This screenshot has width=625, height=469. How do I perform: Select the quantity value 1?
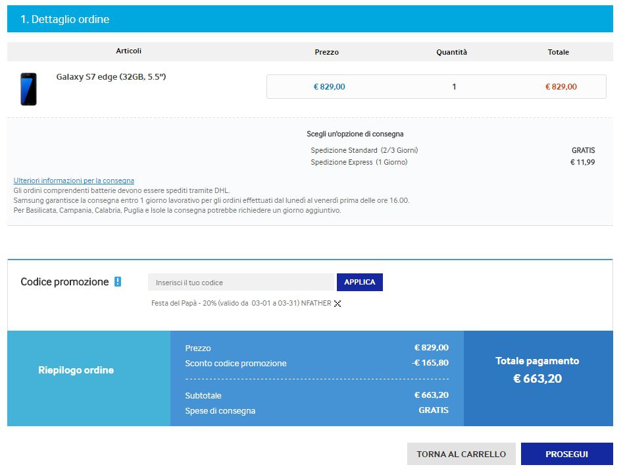(x=455, y=87)
